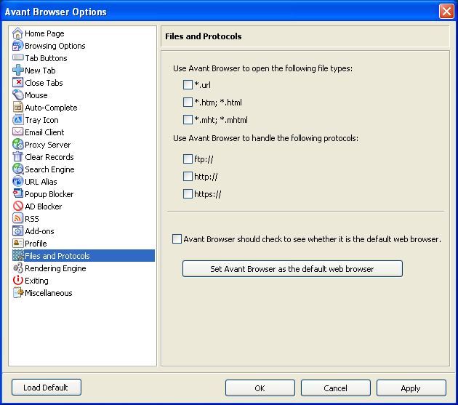The width and height of the screenshot is (458, 405).
Task: Click the Rendering Engine gears icon
Action: [17, 268]
